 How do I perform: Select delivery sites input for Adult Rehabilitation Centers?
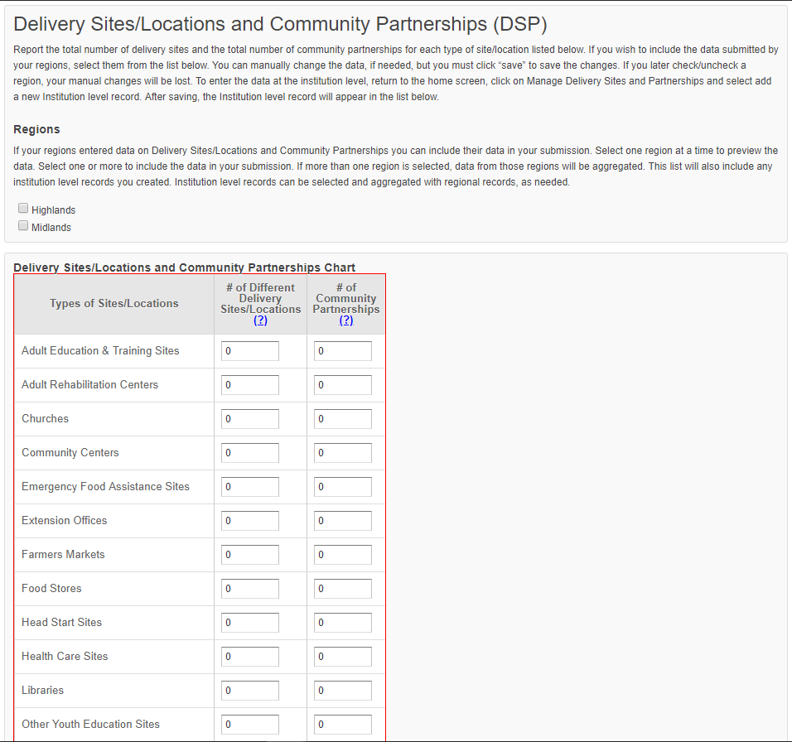pyautogui.click(x=250, y=385)
